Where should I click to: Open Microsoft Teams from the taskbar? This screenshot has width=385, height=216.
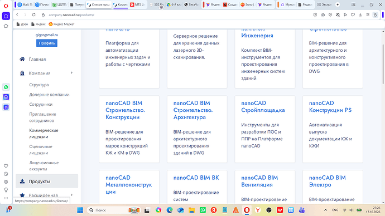302,210
